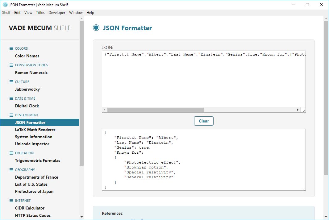Click the VADE MECUM SHELF heading
This screenshot has height=220, width=329.
pos(40,28)
